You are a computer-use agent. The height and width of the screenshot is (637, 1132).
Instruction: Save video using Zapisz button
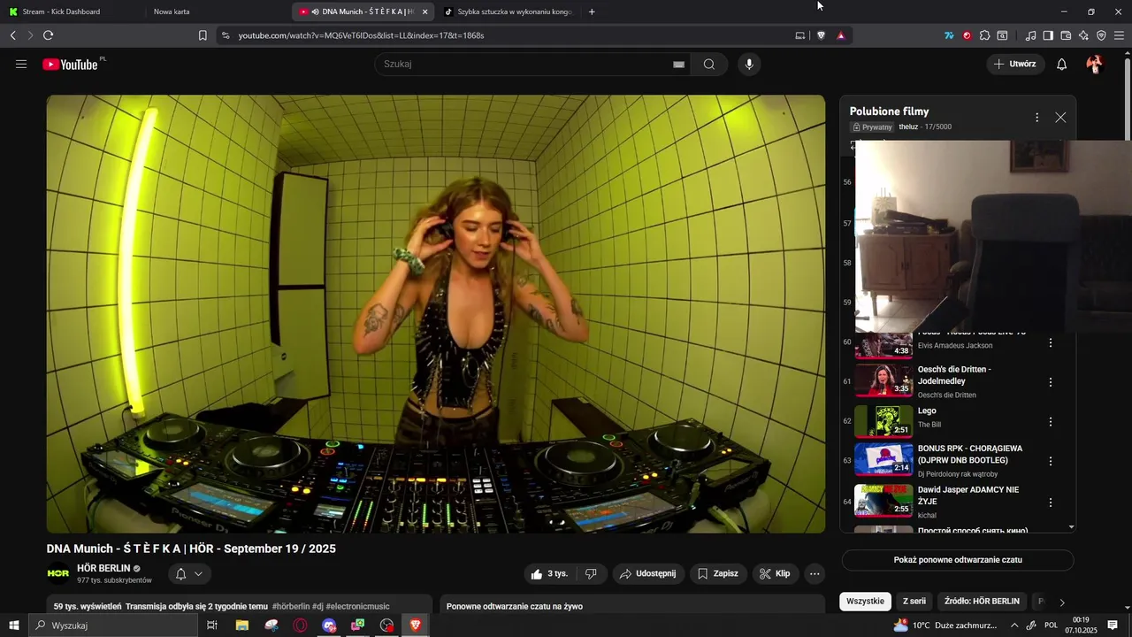(718, 573)
